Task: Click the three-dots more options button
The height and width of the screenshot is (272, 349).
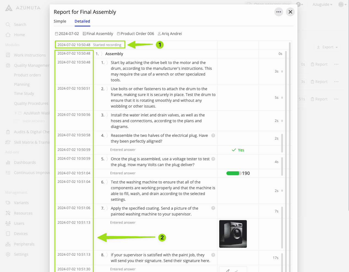Action: click(278, 12)
